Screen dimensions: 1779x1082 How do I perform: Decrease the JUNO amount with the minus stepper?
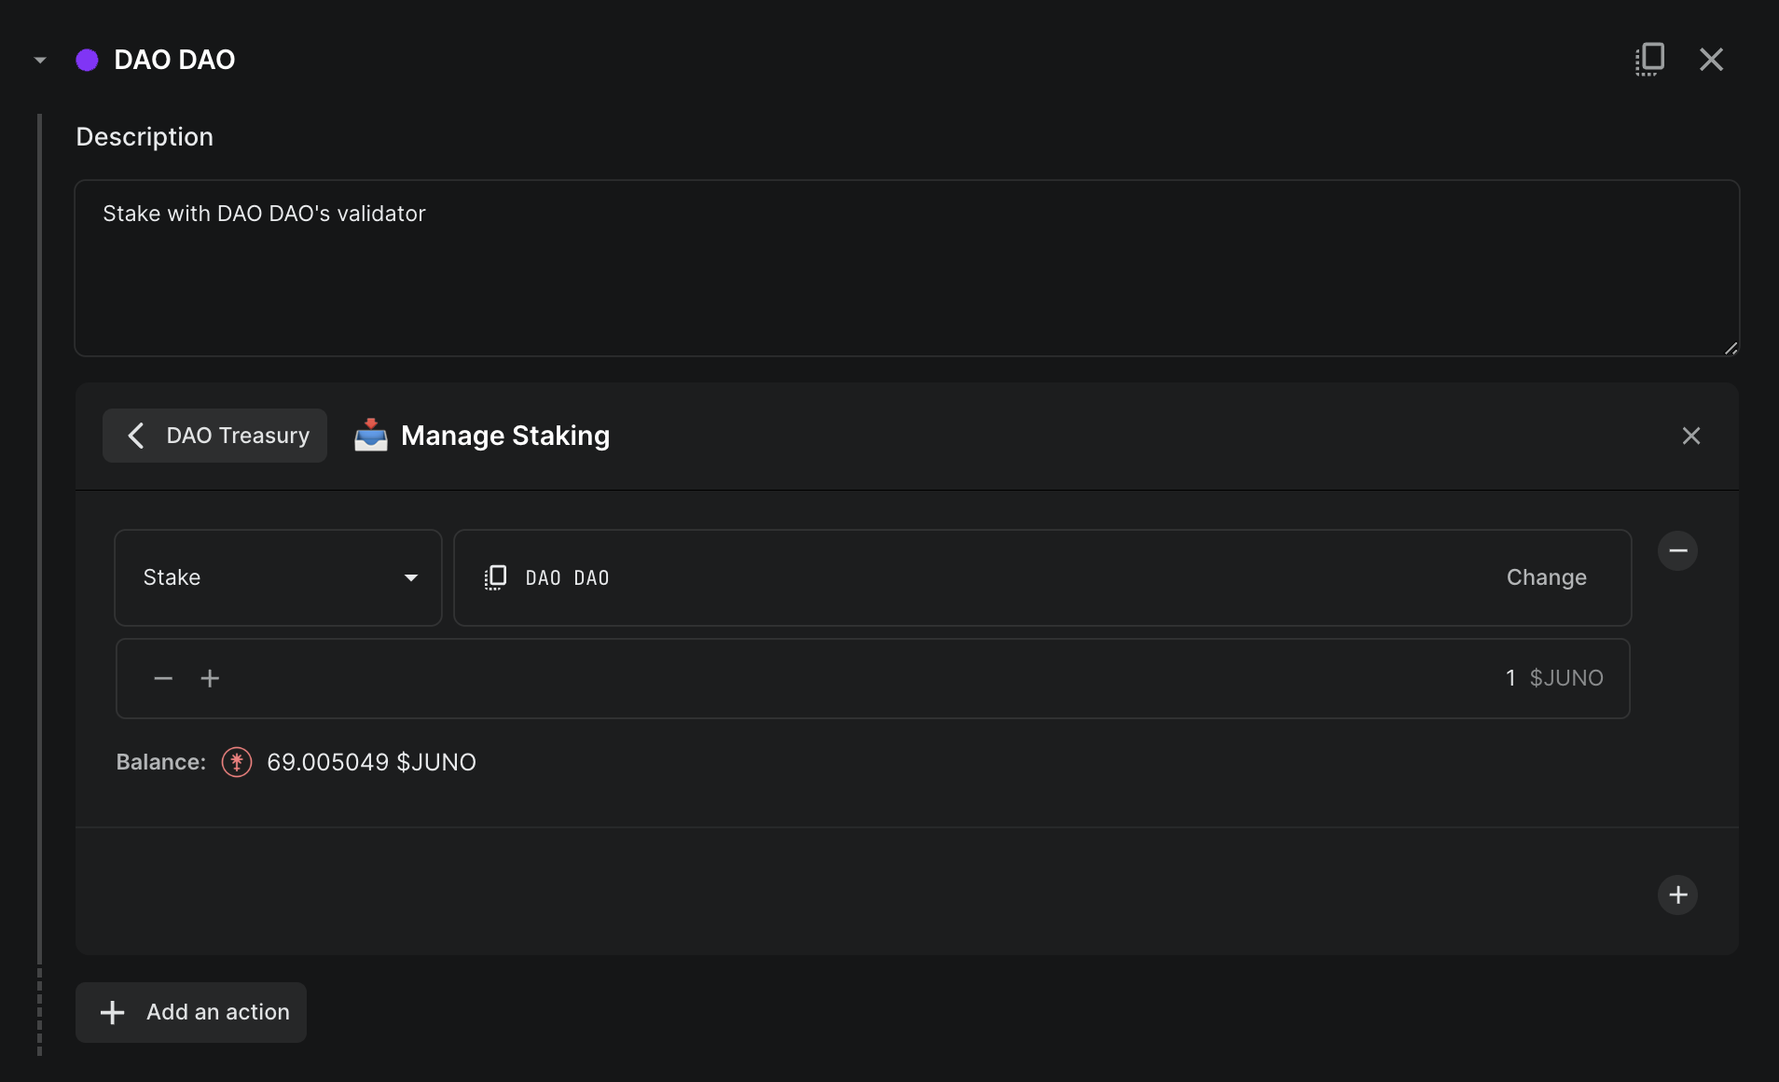[163, 678]
